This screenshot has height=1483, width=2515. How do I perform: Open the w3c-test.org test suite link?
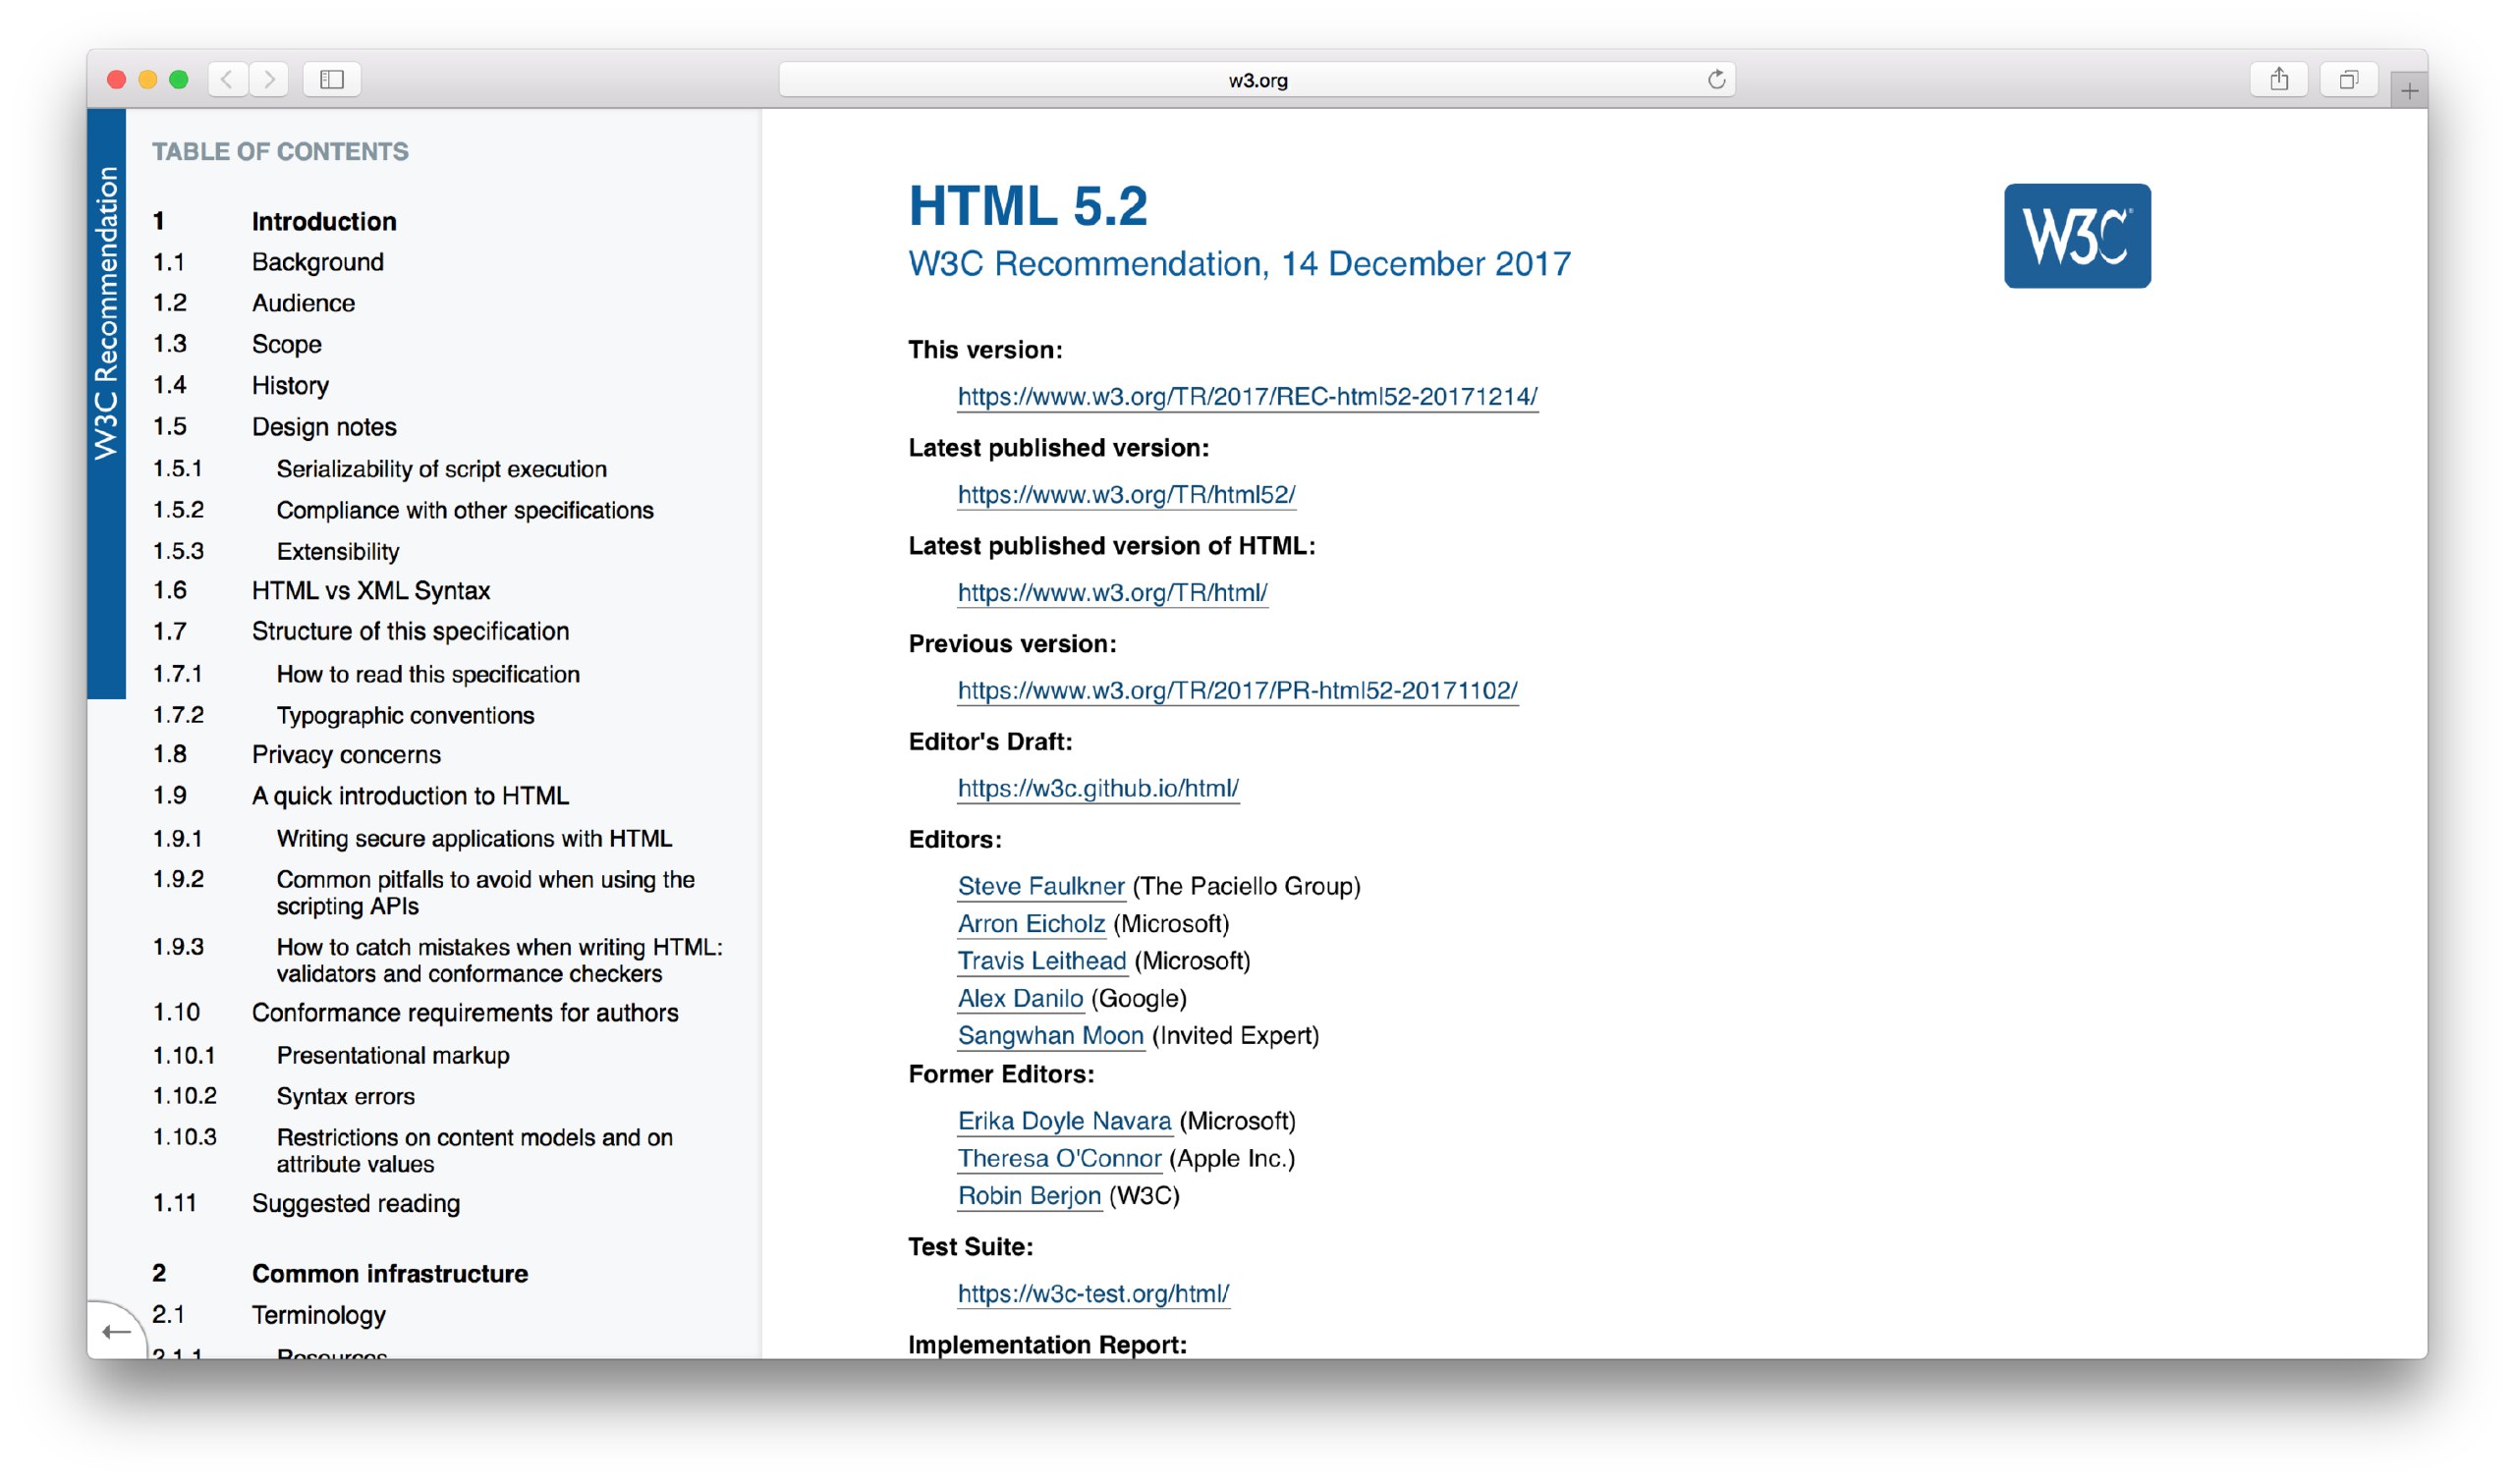[1093, 1294]
